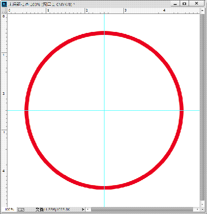Click the intersection of the cyan guides
Viewport: 207px width, 214px height.
[x=104, y=110]
